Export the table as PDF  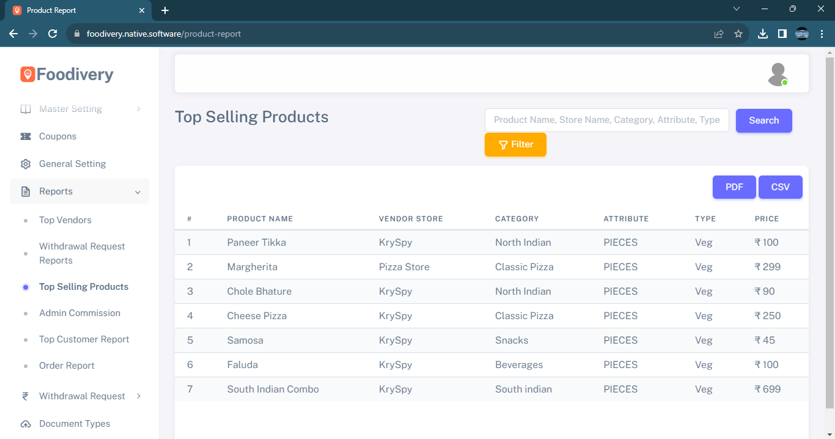[x=734, y=187]
